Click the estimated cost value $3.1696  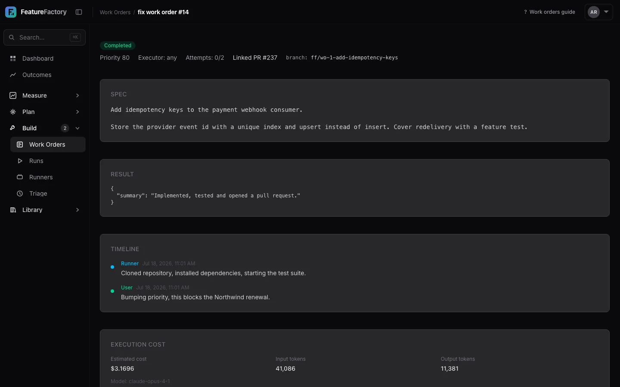tap(122, 369)
